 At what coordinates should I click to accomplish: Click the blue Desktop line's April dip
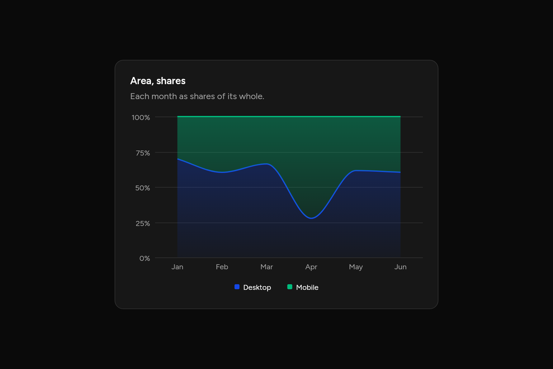tap(311, 218)
